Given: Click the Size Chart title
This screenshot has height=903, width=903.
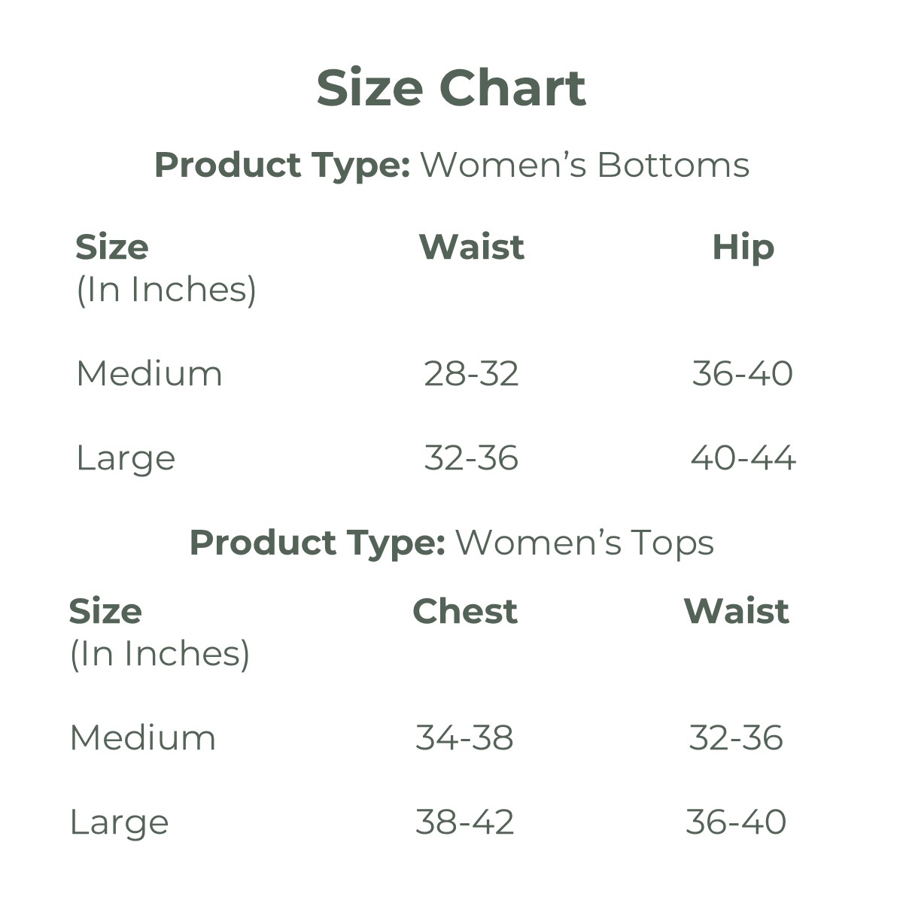Looking at the screenshot, I should click(x=451, y=88).
